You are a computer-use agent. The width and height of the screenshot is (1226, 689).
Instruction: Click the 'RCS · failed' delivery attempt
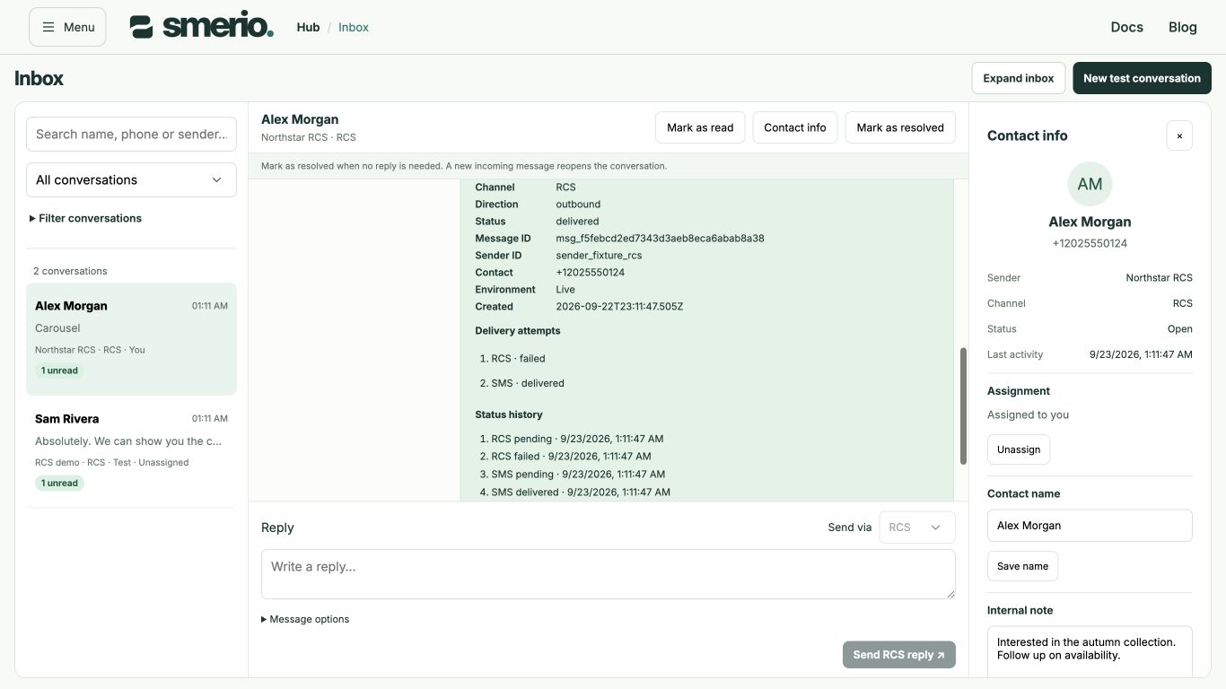(518, 359)
